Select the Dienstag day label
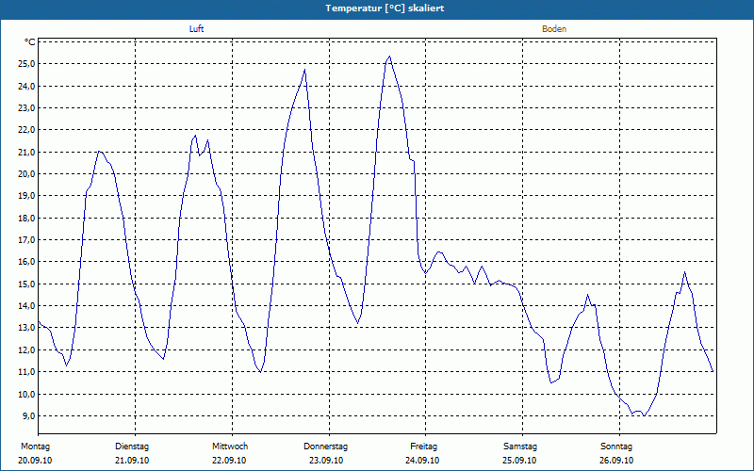The width and height of the screenshot is (754, 471). click(x=132, y=447)
